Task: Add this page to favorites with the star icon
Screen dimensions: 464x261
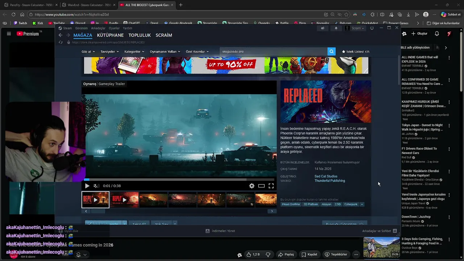Action: tap(346, 14)
